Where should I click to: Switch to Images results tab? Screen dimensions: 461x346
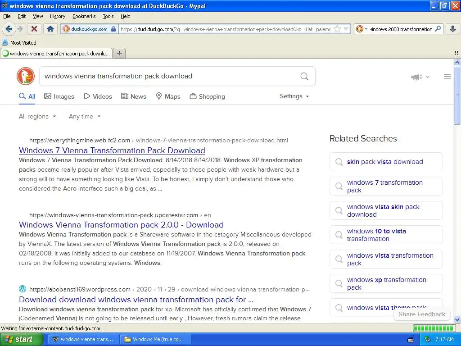59,96
